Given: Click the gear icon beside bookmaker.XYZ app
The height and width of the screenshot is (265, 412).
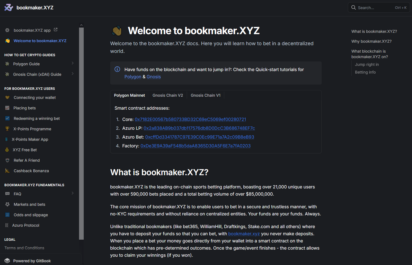Looking at the screenshot, I should (7, 30).
